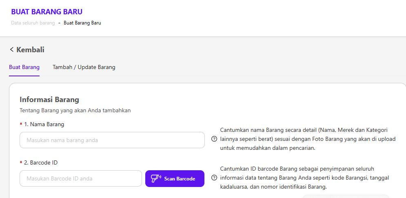Viewport: 406px width, 198px height.
Task: Click the barcode scanner icon
Action: tap(156, 178)
